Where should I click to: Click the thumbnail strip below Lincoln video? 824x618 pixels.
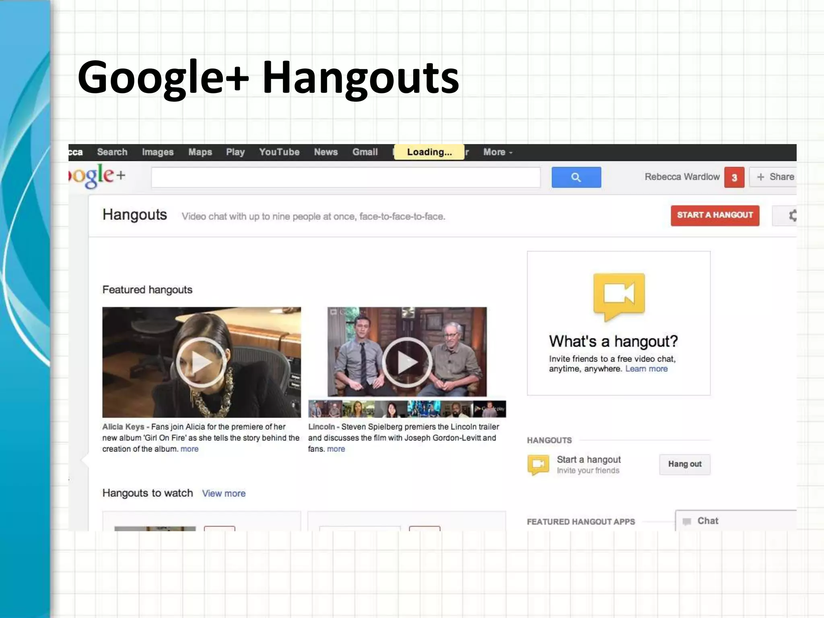pos(407,409)
